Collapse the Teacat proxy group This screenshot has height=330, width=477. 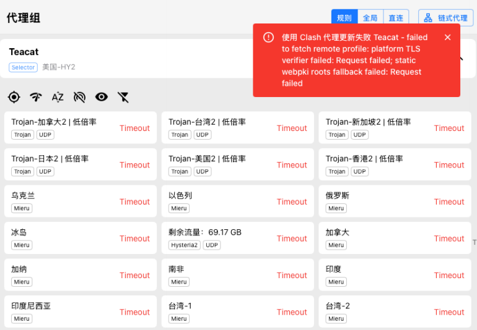pyautogui.click(x=462, y=59)
